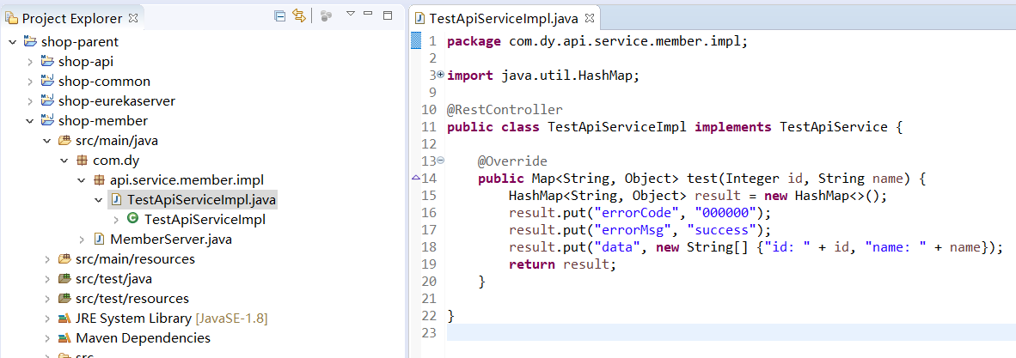Minimize the Project Explorer panel
The image size is (1016, 358).
[368, 14]
